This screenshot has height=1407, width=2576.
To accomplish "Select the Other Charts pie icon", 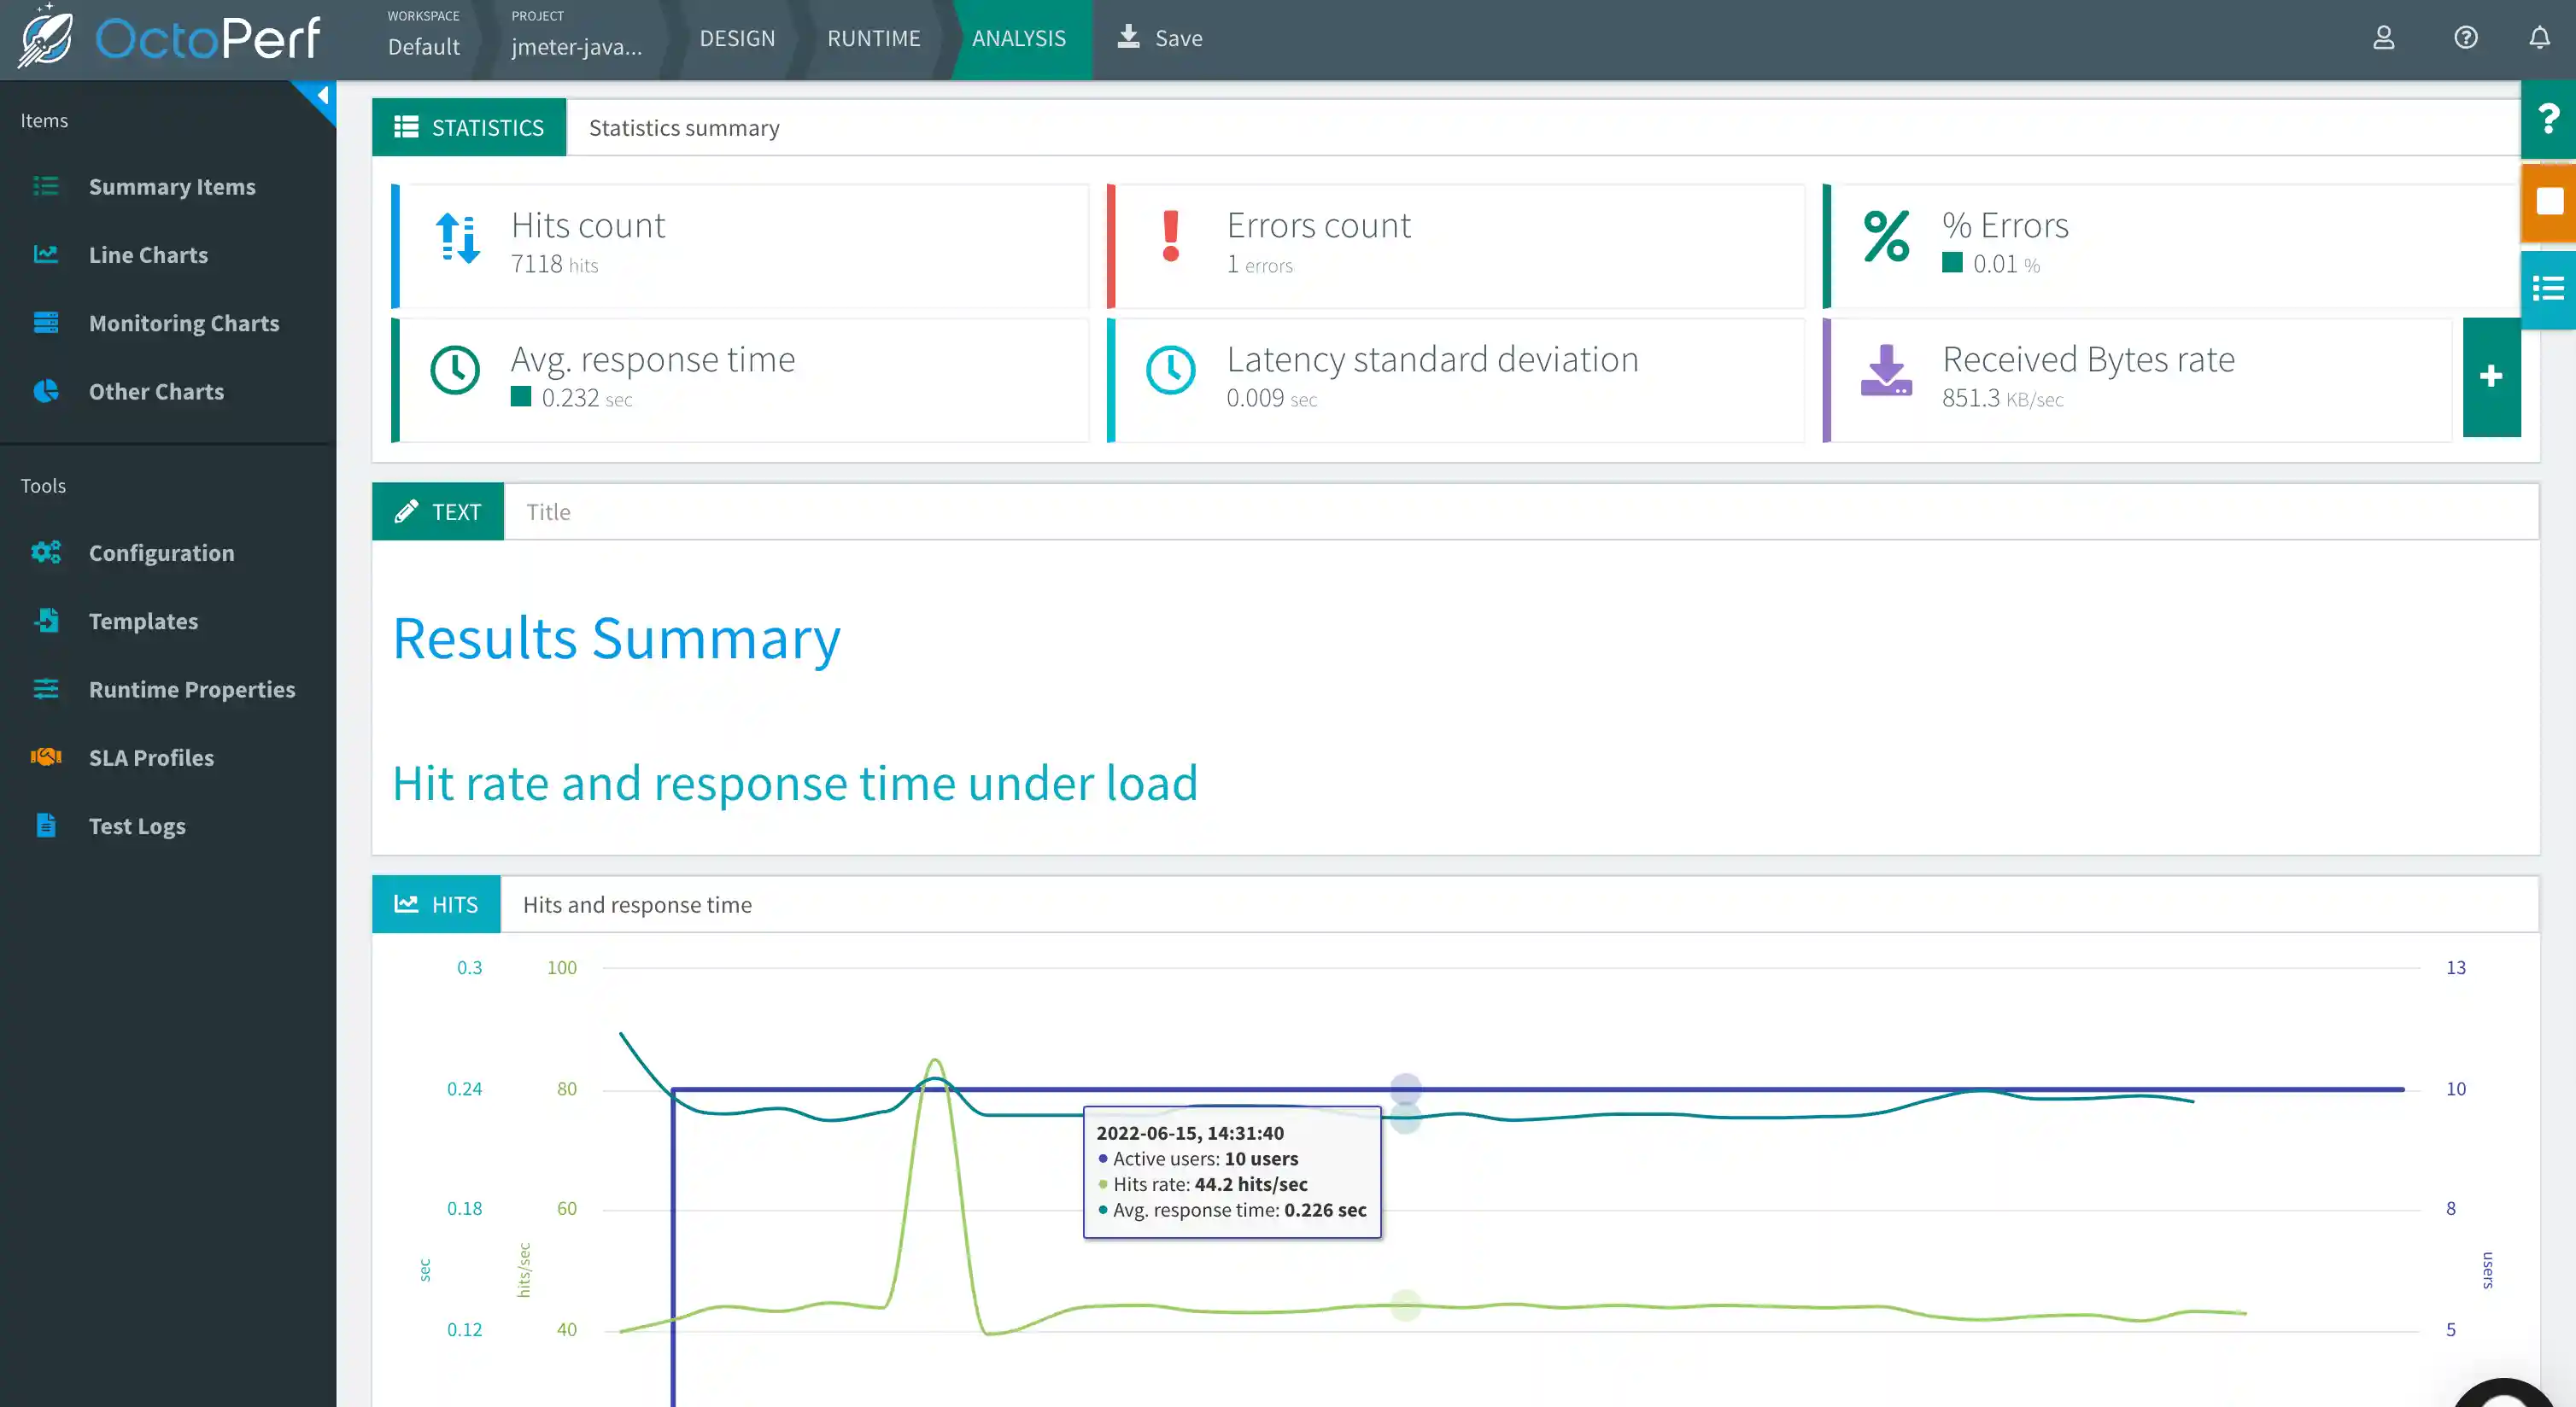I will 45,391.
